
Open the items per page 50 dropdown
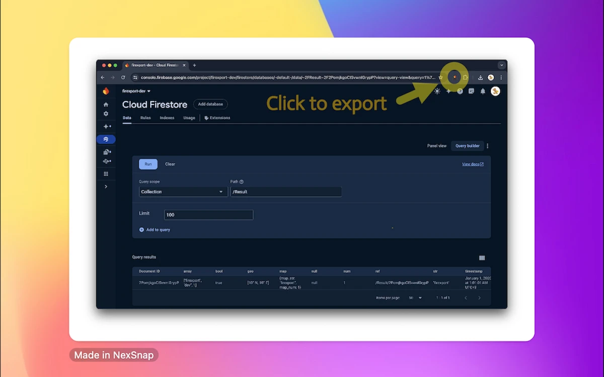click(x=415, y=298)
